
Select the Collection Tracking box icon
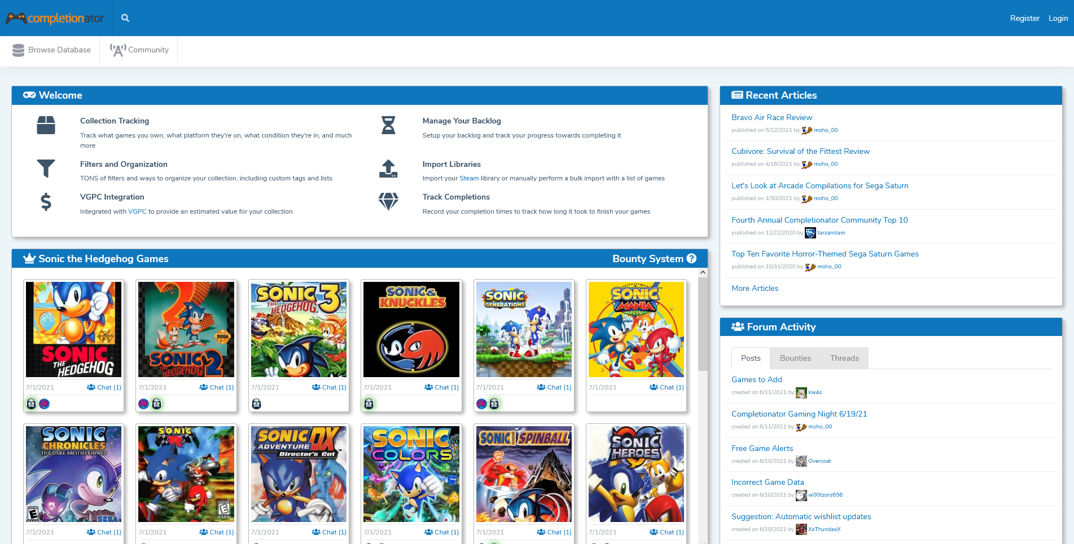coord(46,125)
